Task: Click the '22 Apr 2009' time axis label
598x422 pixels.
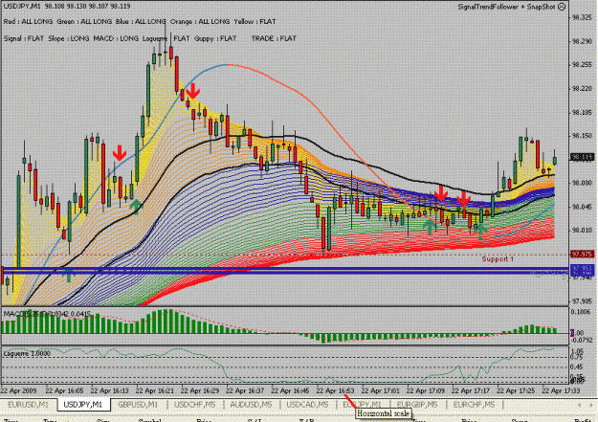Action: (x=19, y=390)
